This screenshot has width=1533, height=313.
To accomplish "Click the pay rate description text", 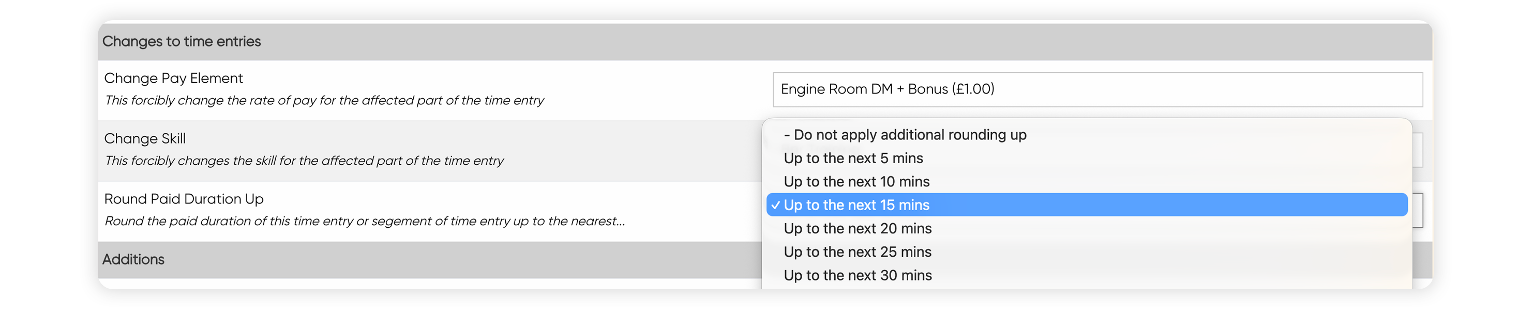I will point(324,100).
